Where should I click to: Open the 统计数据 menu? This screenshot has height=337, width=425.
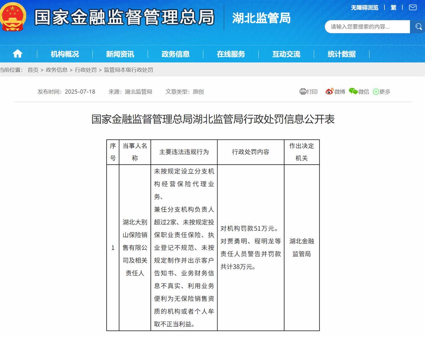pos(342,54)
